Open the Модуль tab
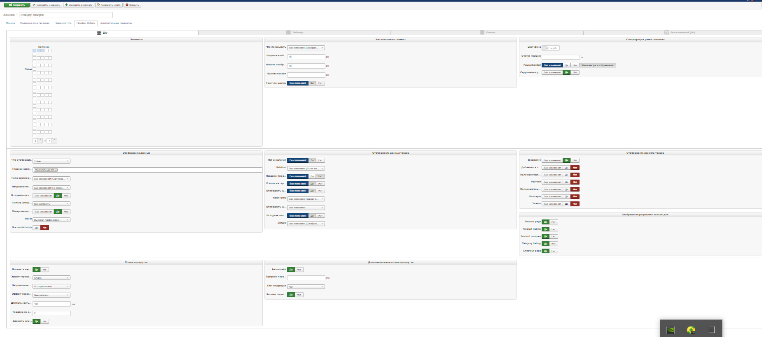 point(10,23)
